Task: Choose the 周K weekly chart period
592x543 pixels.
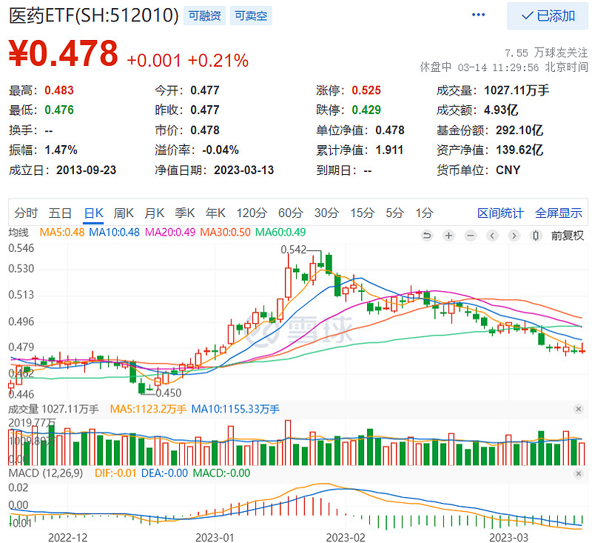Action: (124, 212)
